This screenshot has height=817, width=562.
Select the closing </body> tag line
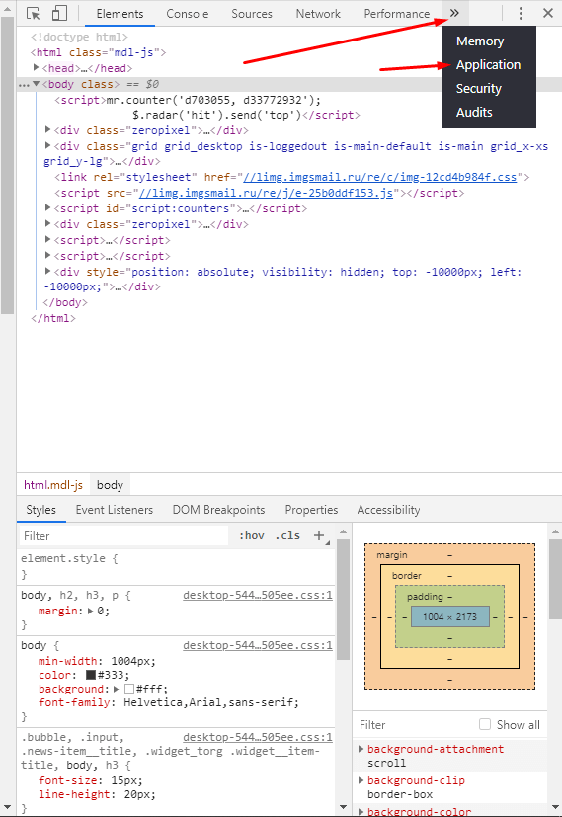tap(65, 302)
